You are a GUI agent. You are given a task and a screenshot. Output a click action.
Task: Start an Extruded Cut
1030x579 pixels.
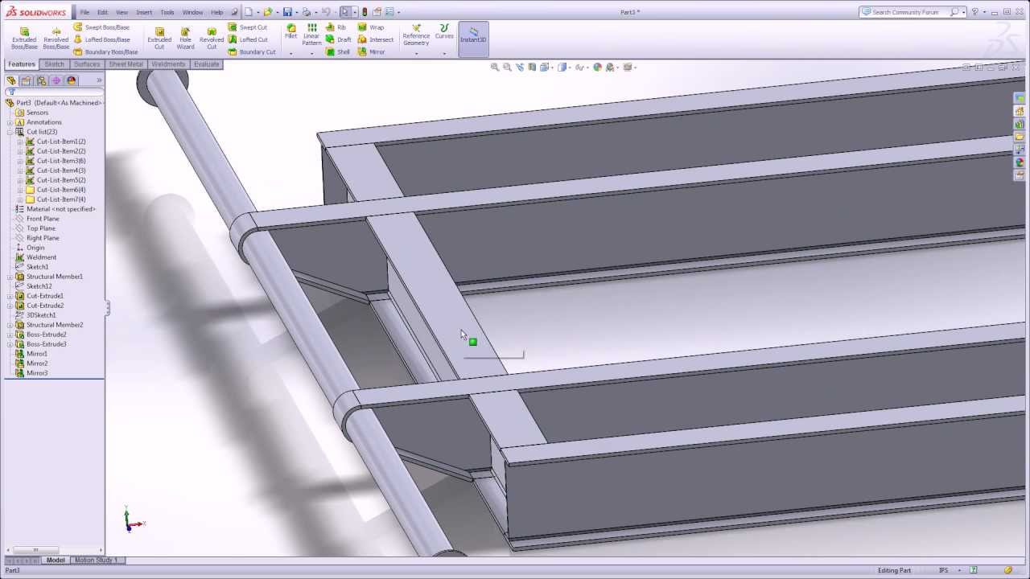coord(159,38)
